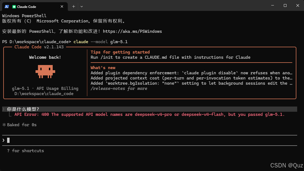
Task: Click the "Run /init to create a CLAUDE.md" tip
Action: coord(170,57)
